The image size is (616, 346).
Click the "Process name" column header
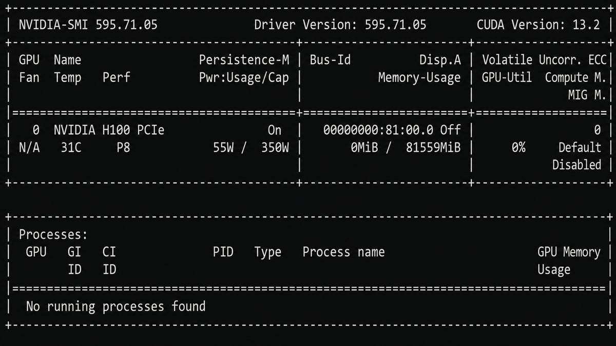[x=343, y=252]
